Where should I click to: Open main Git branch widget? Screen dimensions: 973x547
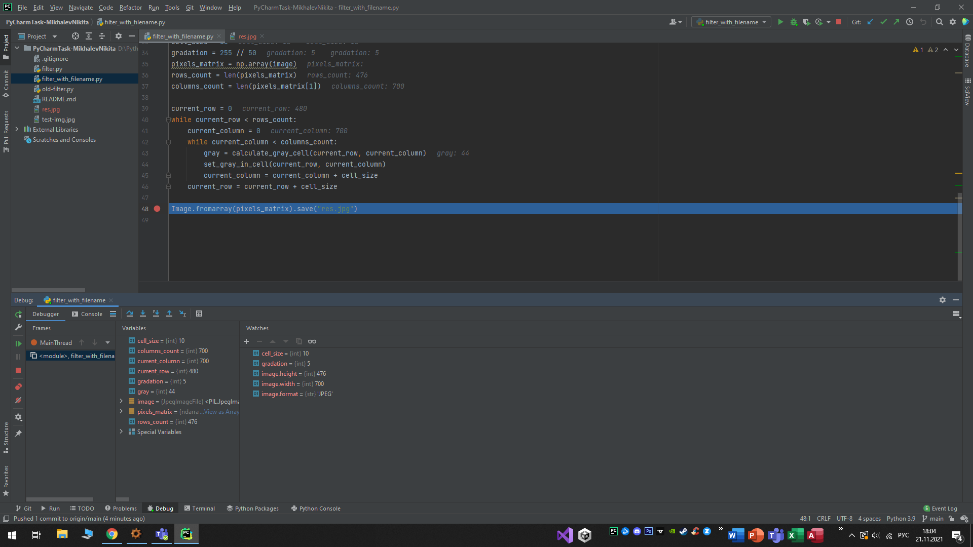coord(933,519)
